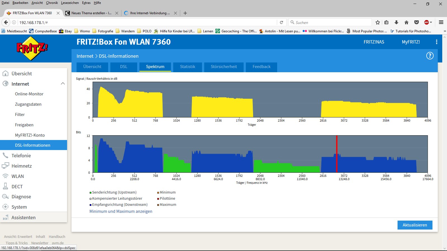Reload the page with the refresh icon

282,23
